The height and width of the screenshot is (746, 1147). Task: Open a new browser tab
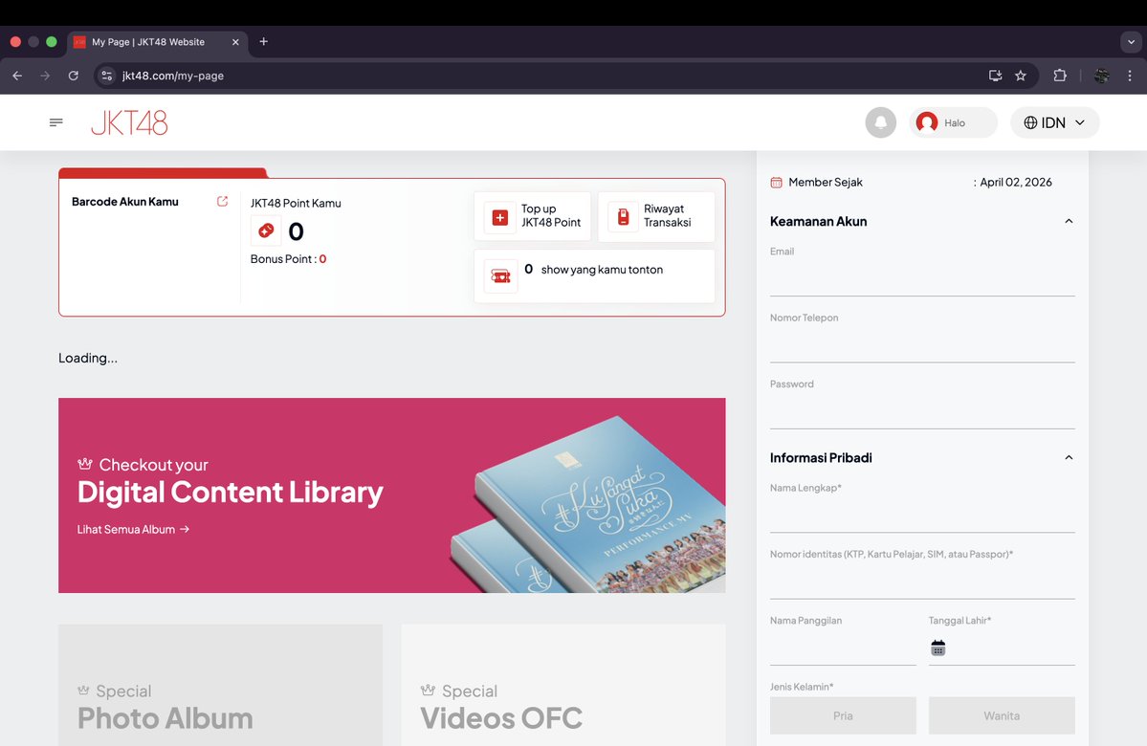(263, 42)
